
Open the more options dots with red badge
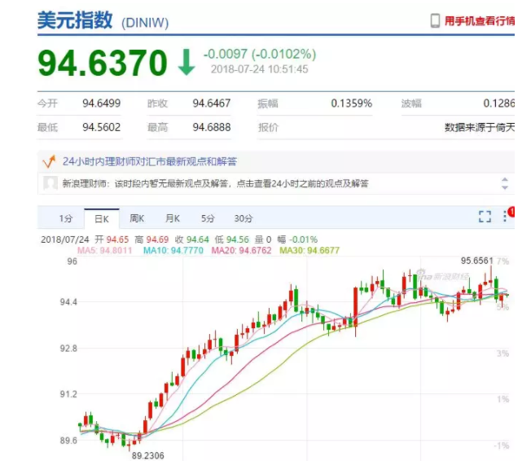507,216
